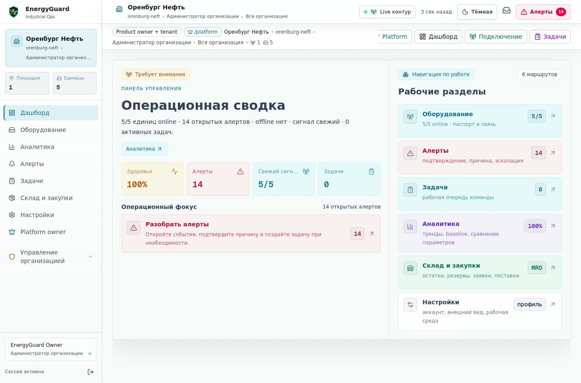Click the Площадки counter card
Viewport: 581px width, 383px height.
pos(27,83)
